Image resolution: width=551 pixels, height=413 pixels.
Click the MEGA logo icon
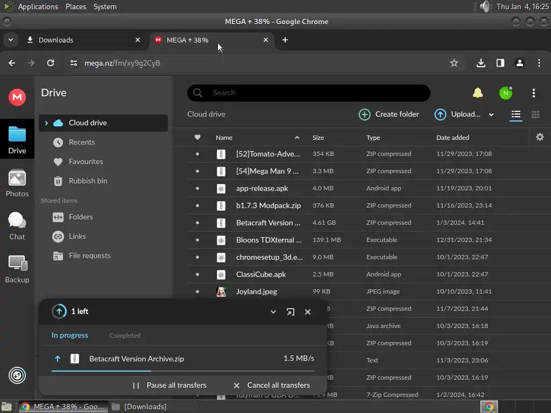(x=17, y=97)
